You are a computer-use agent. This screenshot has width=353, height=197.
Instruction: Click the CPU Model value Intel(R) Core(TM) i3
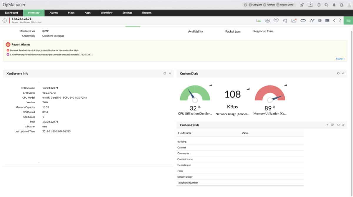coord(64,97)
